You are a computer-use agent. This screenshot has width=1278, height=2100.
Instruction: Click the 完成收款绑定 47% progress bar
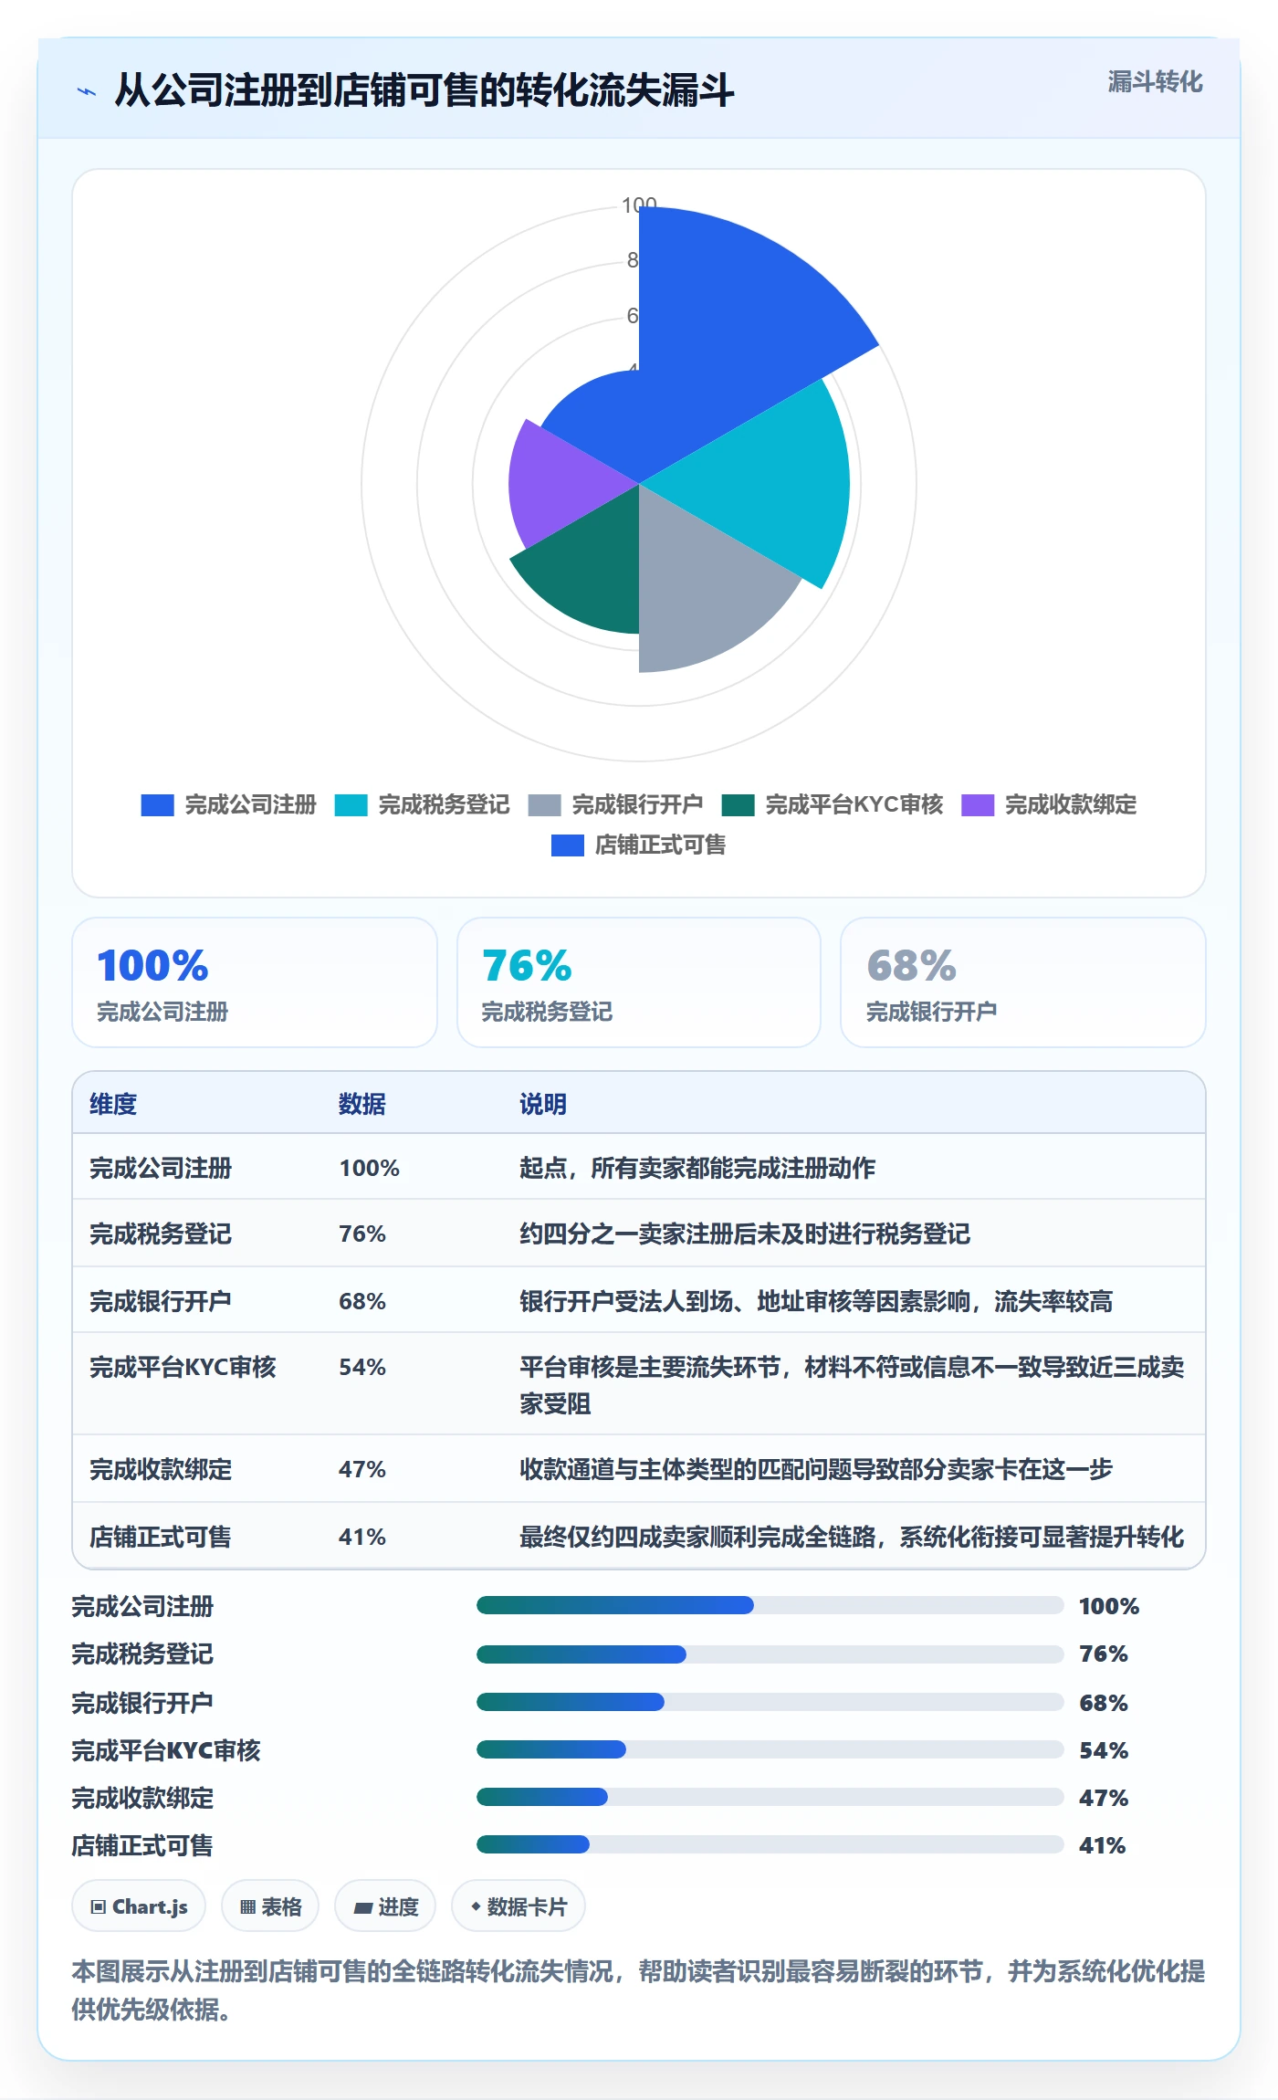click(x=770, y=1797)
